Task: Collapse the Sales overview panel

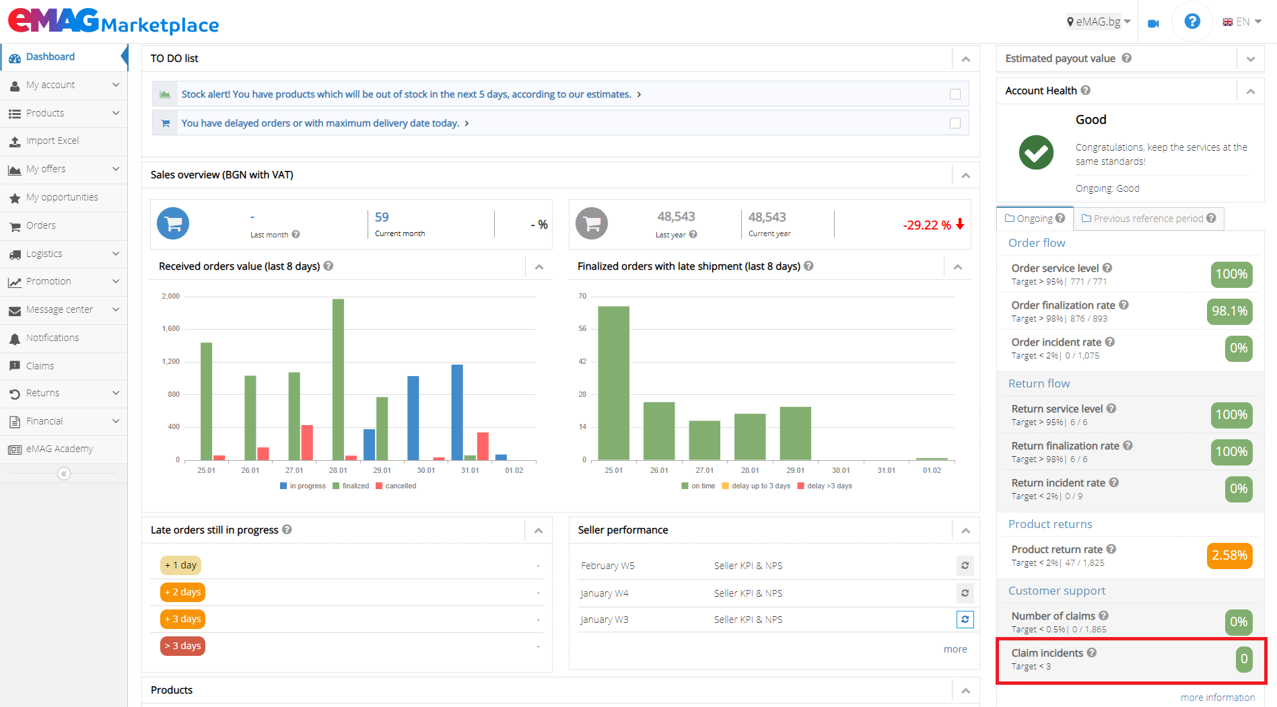Action: (x=966, y=175)
